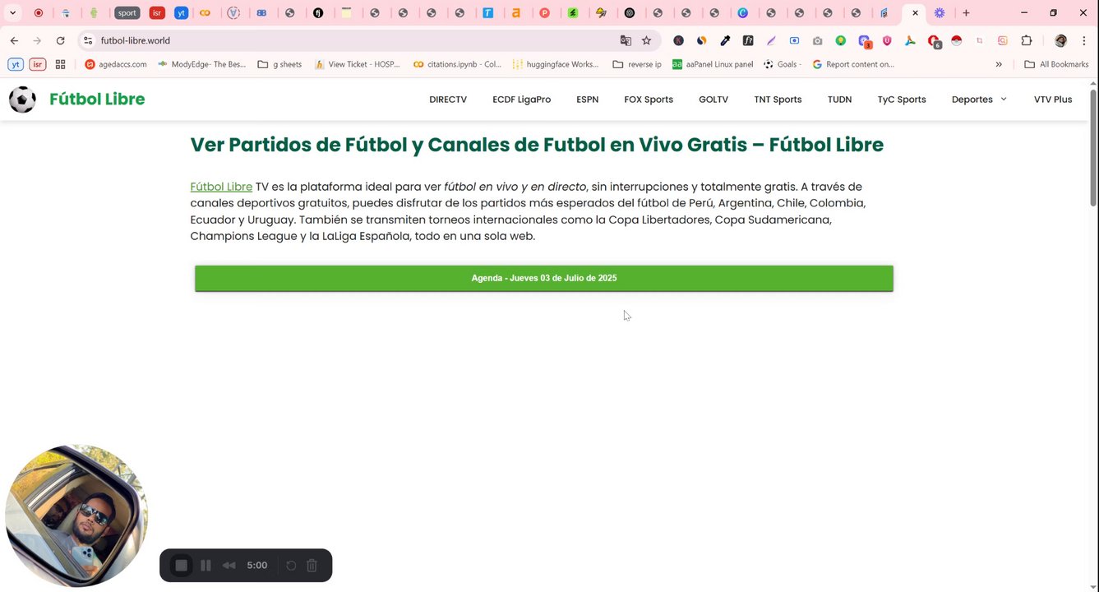Delete the recording with the trash icon

312,566
